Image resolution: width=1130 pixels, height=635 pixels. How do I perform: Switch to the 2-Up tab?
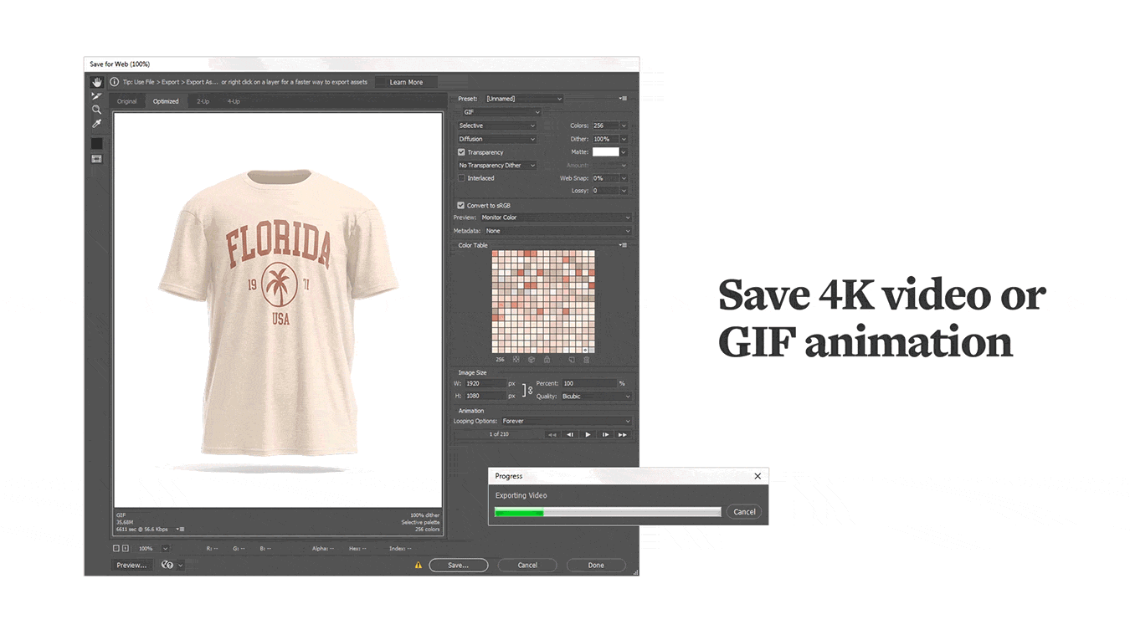pos(203,101)
